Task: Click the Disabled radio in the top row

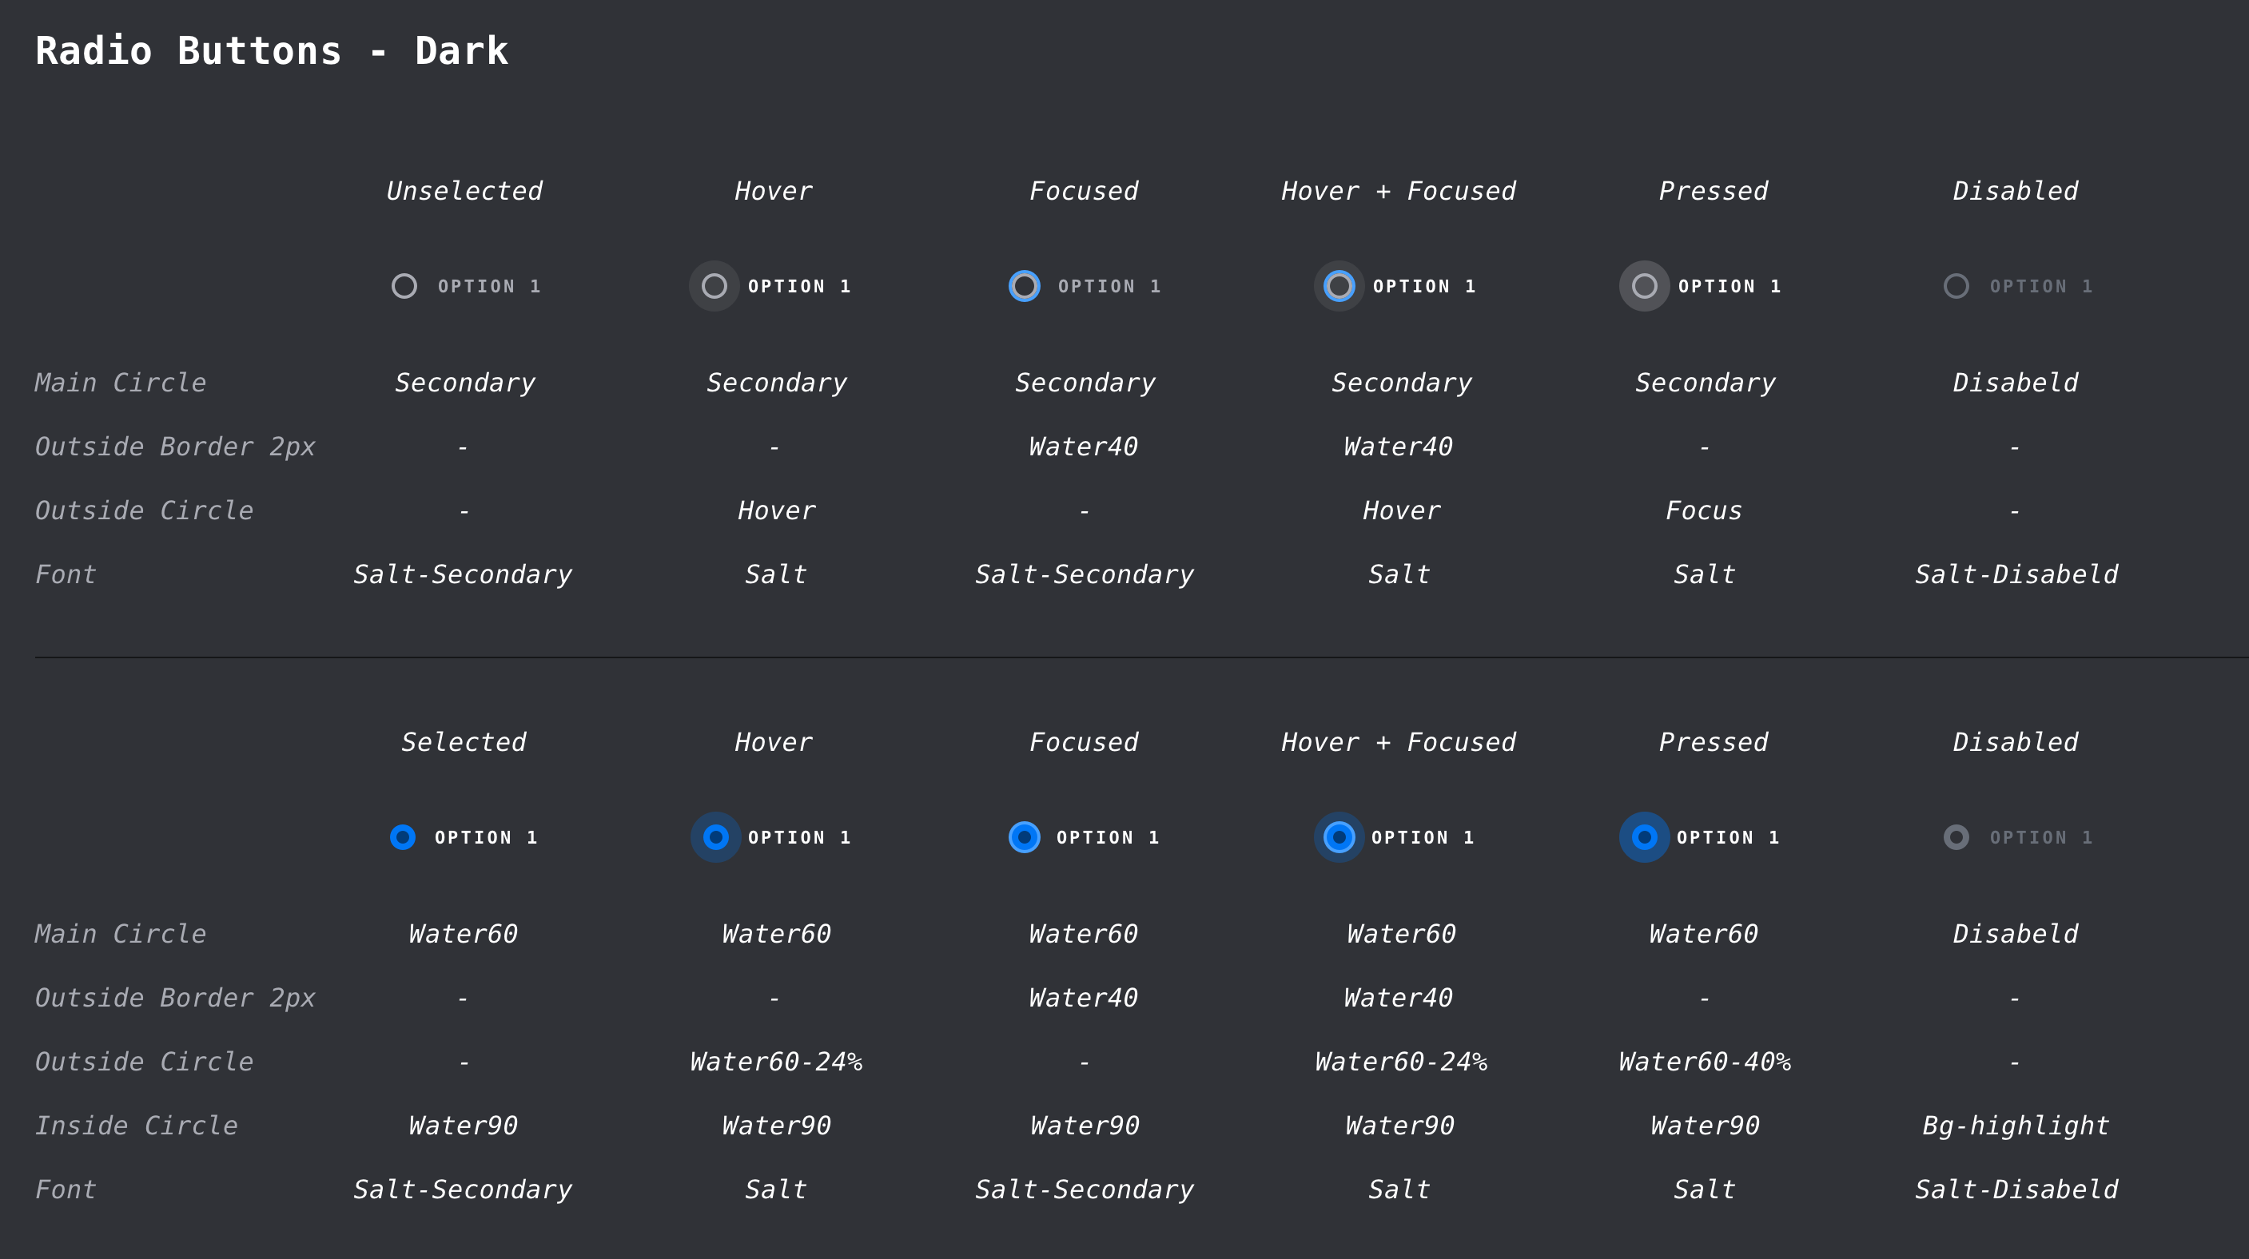Action: 1956,286
